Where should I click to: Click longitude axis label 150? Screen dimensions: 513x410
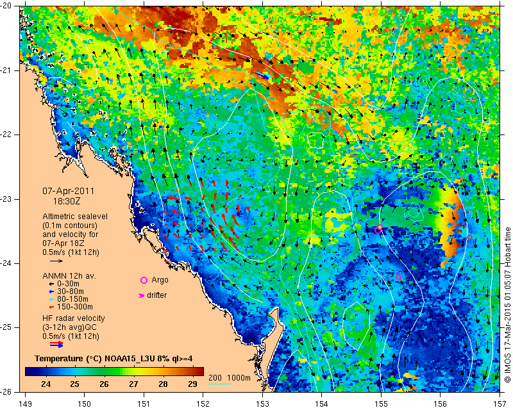pyautogui.click(x=85, y=404)
